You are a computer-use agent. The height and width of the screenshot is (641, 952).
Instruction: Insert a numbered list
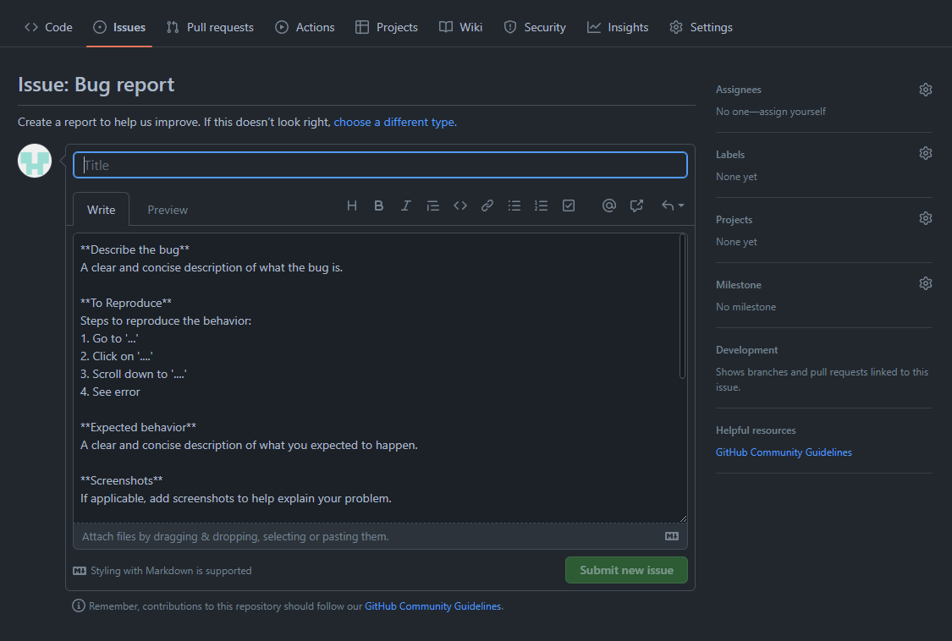point(541,205)
